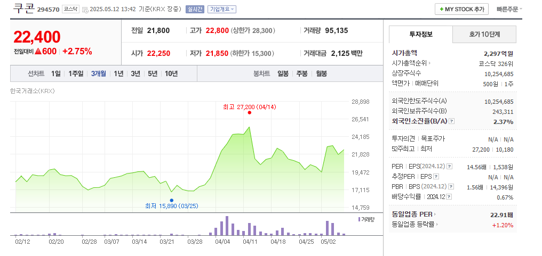Click the 상한가 28,300 text
This screenshot has width=542, height=256.
(253, 31)
